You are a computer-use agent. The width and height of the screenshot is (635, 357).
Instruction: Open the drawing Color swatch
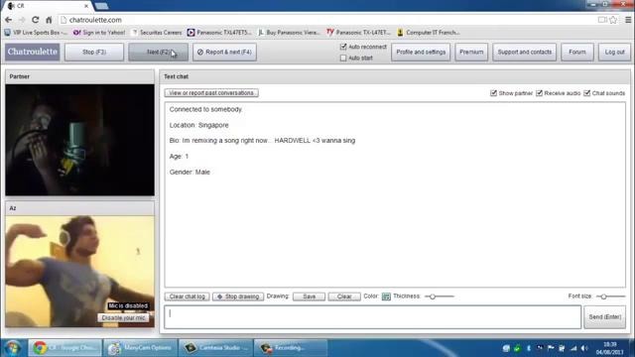pos(386,297)
